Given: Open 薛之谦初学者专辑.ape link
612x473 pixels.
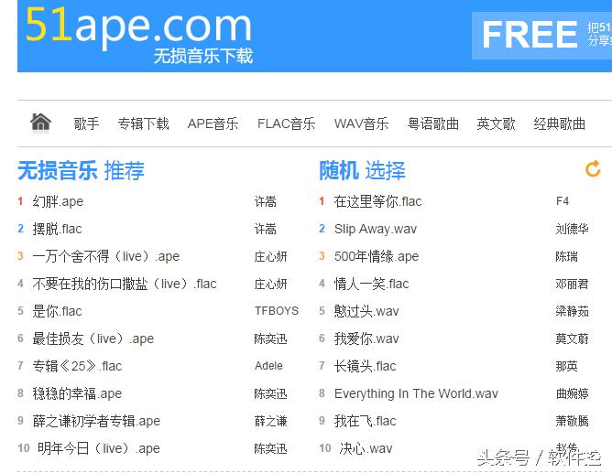Looking at the screenshot, I should pyautogui.click(x=96, y=421).
